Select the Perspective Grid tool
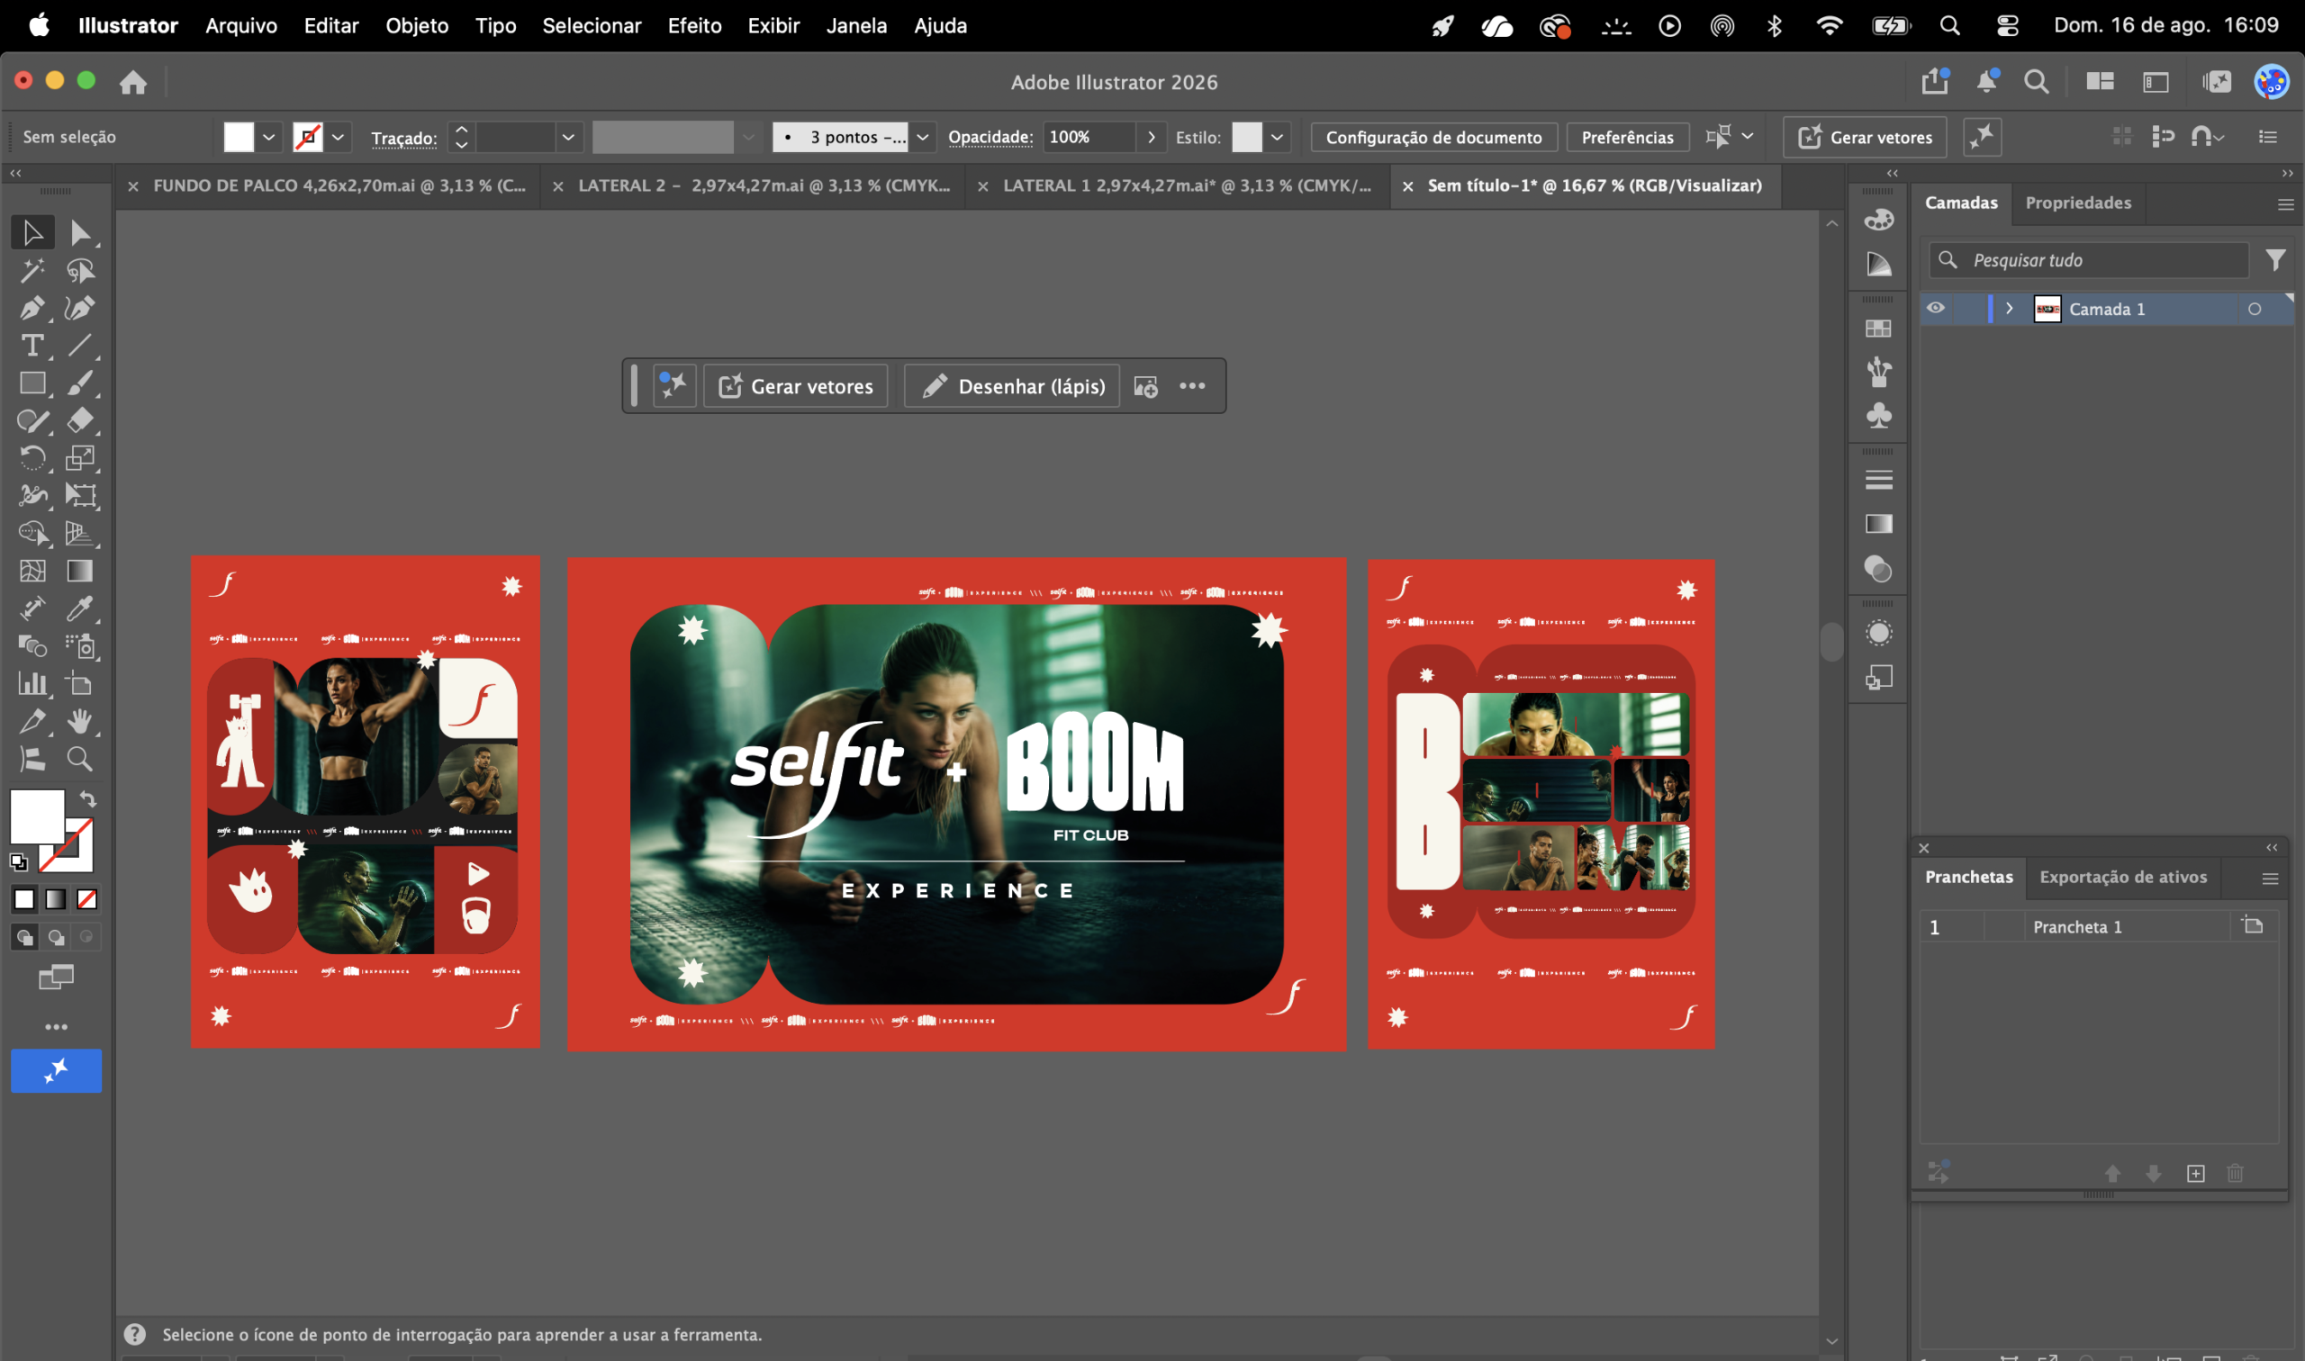The width and height of the screenshot is (2305, 1361). tap(80, 533)
